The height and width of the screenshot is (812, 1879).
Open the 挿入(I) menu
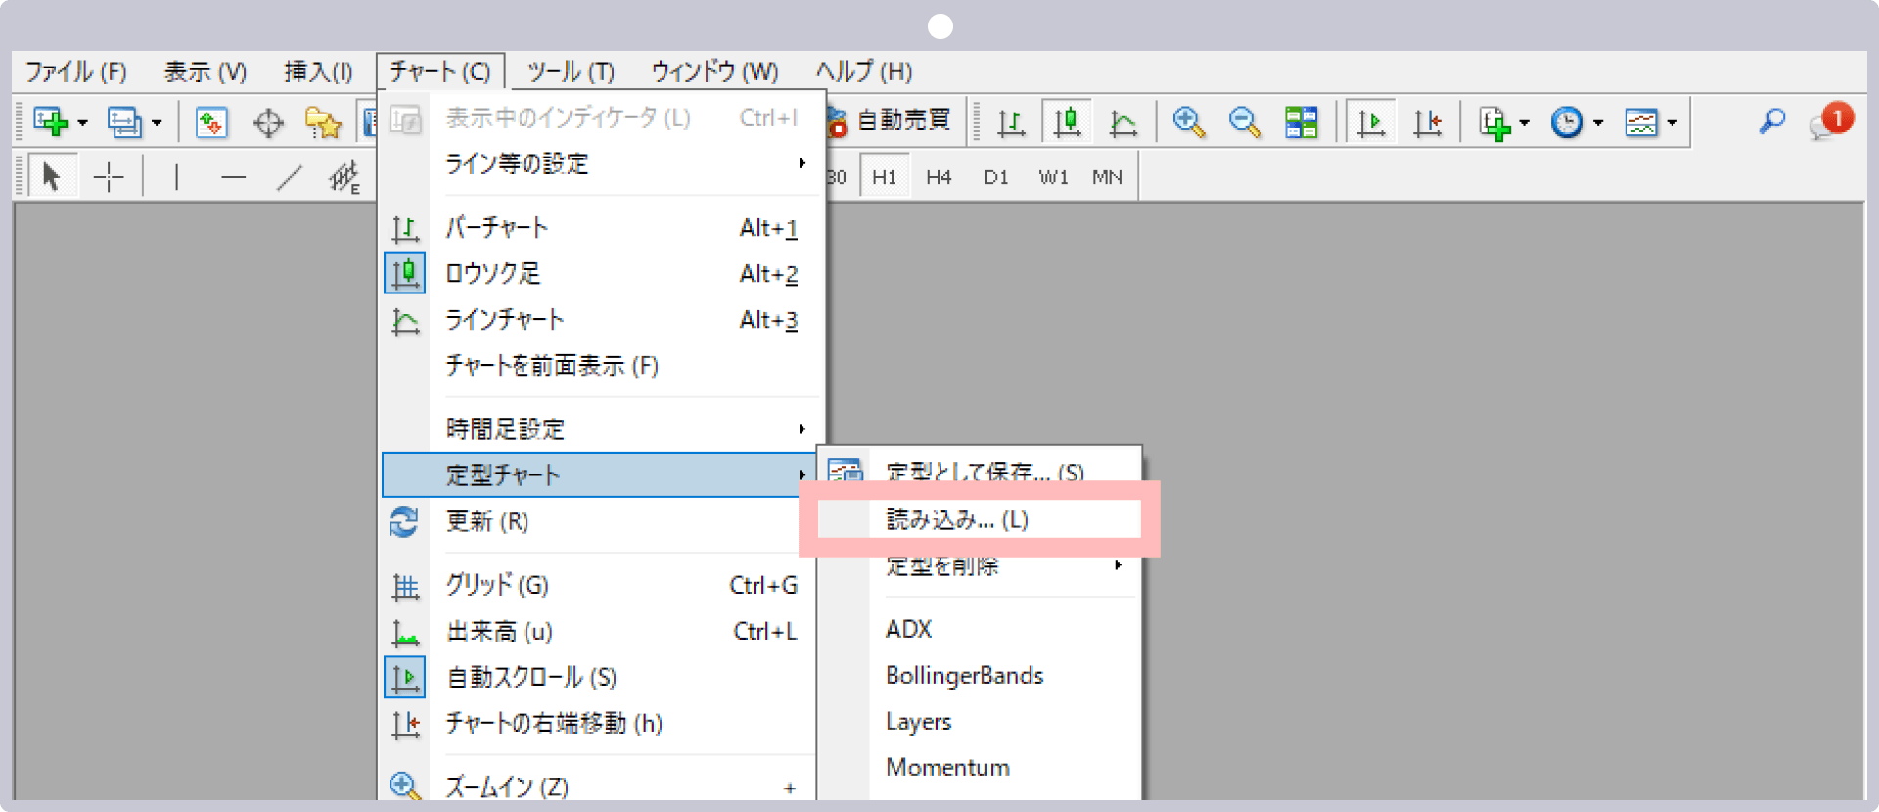coord(318,71)
